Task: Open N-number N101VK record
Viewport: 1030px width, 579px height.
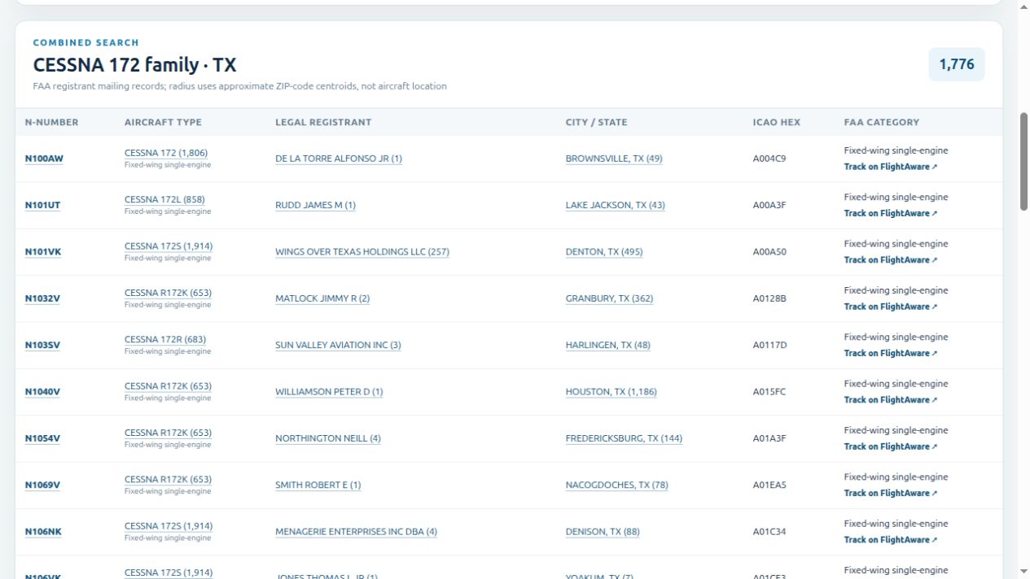Action: 43,252
